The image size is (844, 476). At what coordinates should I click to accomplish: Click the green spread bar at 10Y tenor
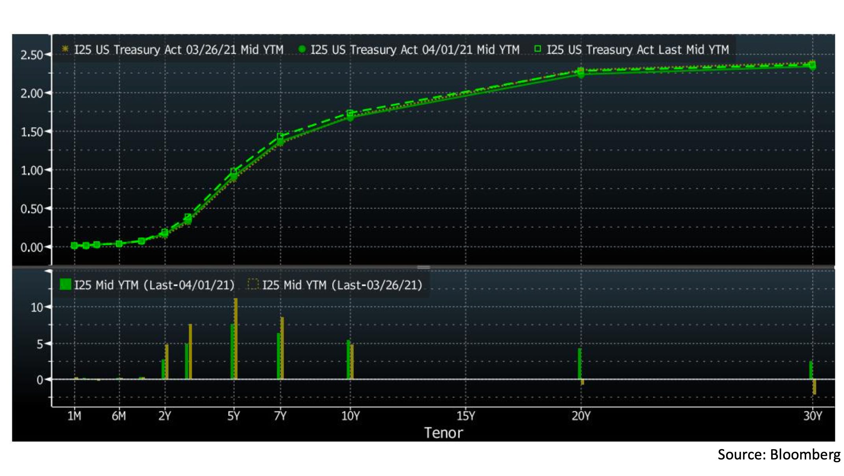click(x=348, y=359)
